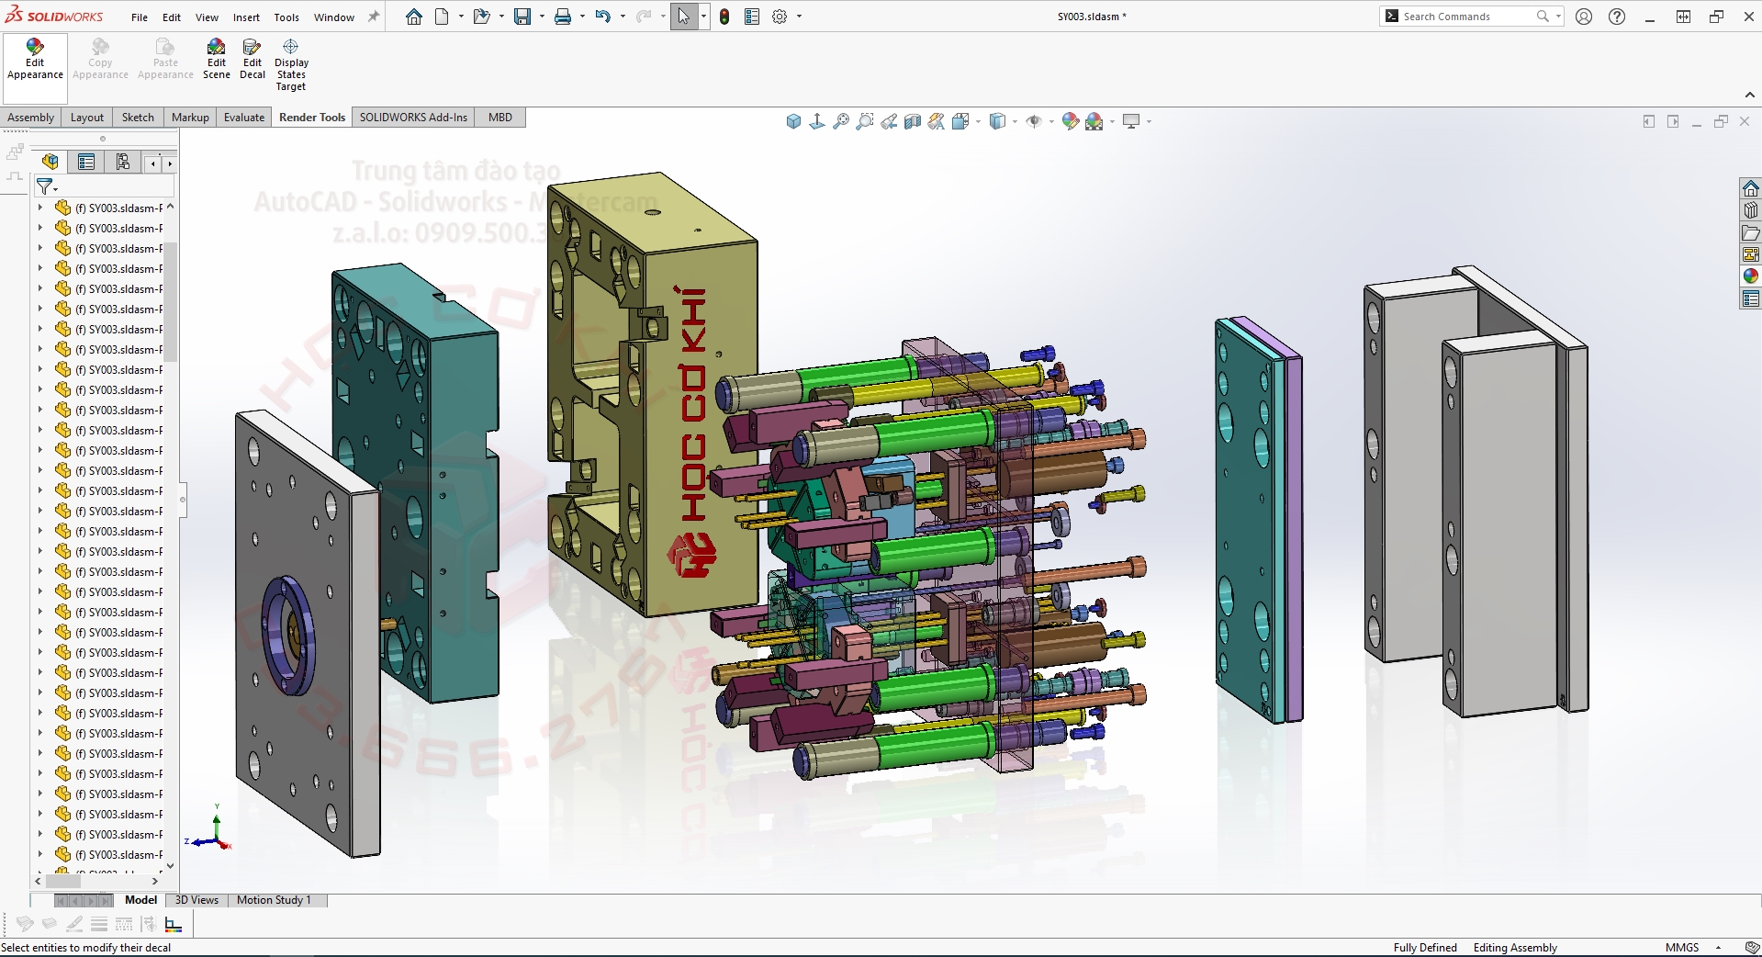1762x957 pixels.
Task: Save the assembly with the floppy icon
Action: click(522, 17)
